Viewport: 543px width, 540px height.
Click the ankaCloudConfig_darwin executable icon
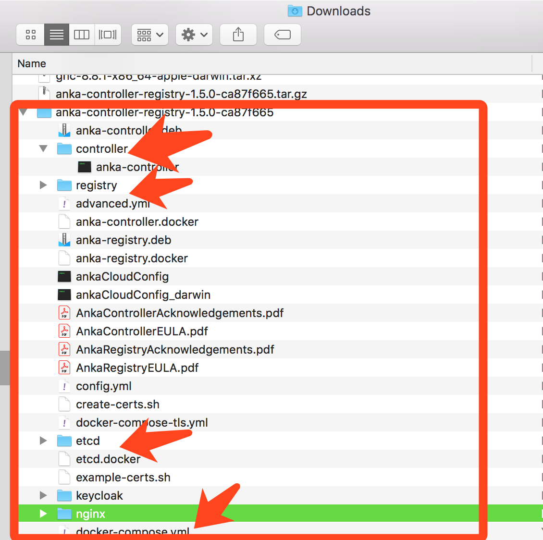(64, 295)
